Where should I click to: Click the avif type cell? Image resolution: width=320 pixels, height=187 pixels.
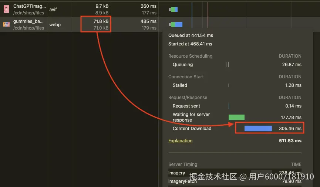coord(53,9)
